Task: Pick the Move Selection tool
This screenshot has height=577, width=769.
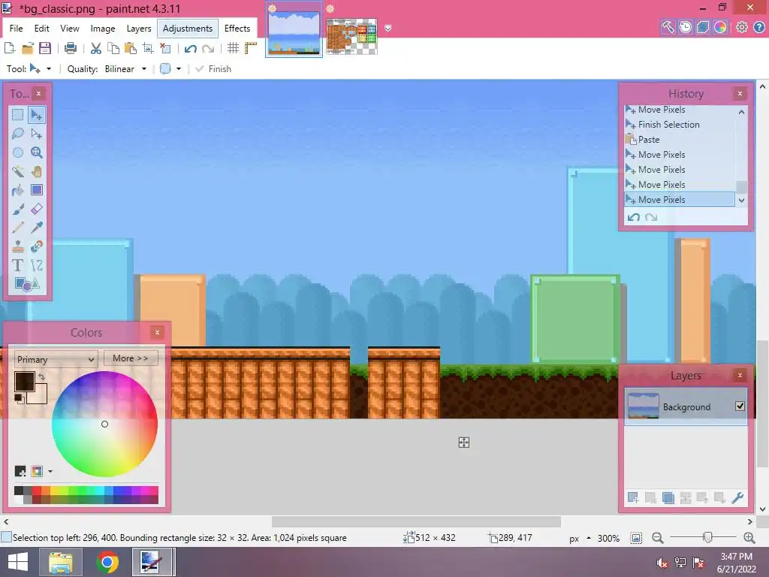Action: [36, 134]
